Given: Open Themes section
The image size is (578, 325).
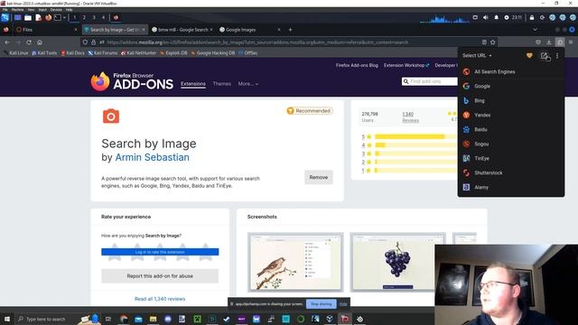Looking at the screenshot, I should pyautogui.click(x=222, y=84).
